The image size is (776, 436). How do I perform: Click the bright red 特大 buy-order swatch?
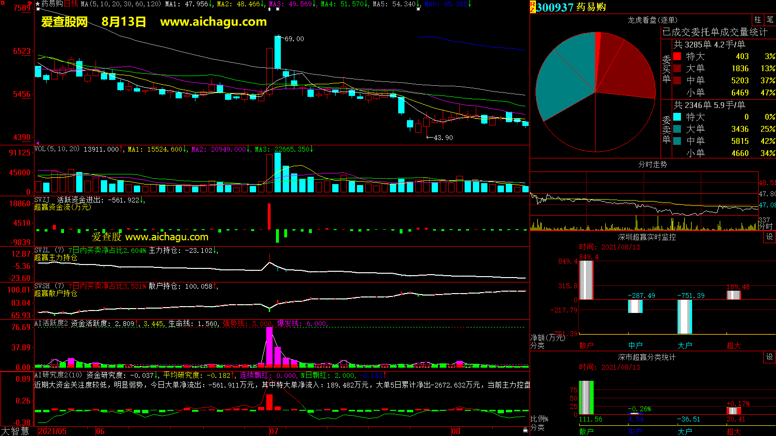click(x=677, y=57)
